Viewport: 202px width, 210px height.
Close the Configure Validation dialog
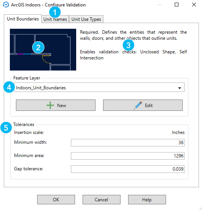[194, 5]
